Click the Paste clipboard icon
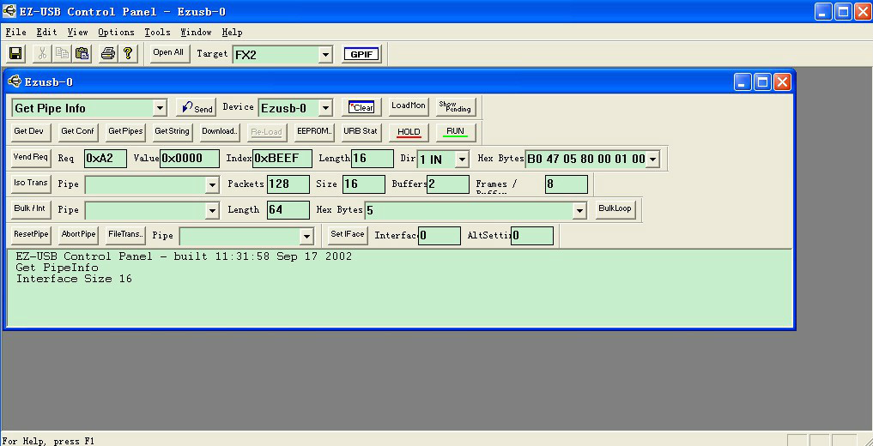 [x=82, y=53]
